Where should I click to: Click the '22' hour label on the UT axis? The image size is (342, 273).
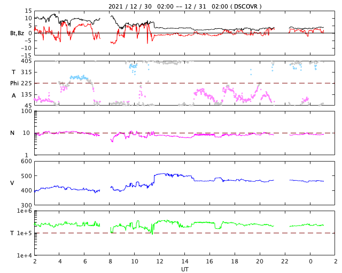[285, 261]
